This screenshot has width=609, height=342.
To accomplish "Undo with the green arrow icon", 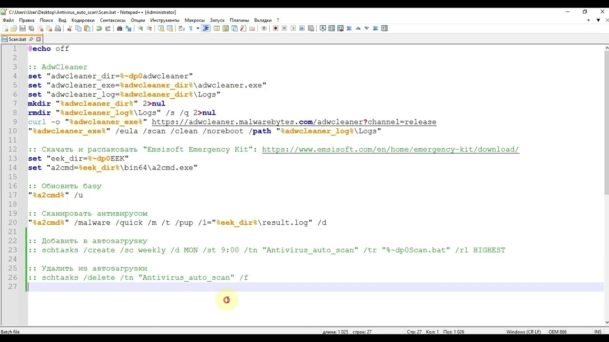I will (98, 28).
